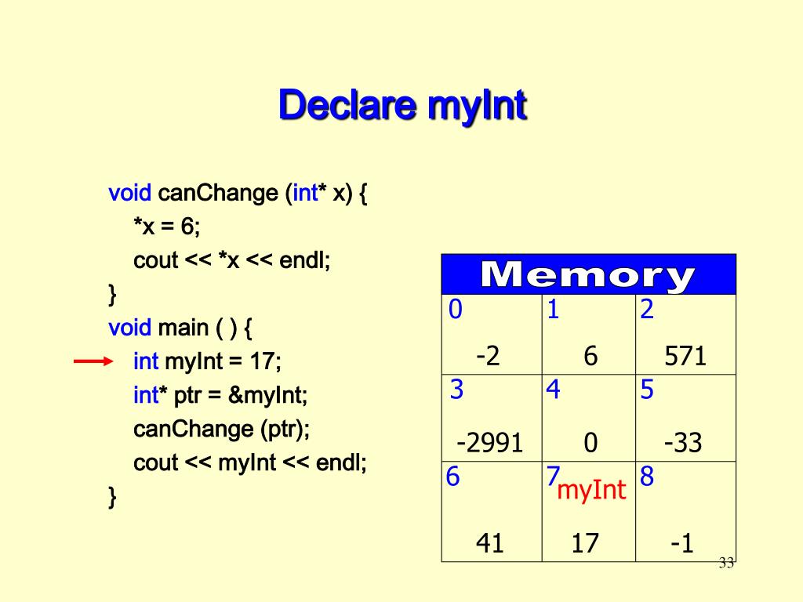Click the memory value '-33' in cell 5
Screen dimensions: 803x602
683,442
